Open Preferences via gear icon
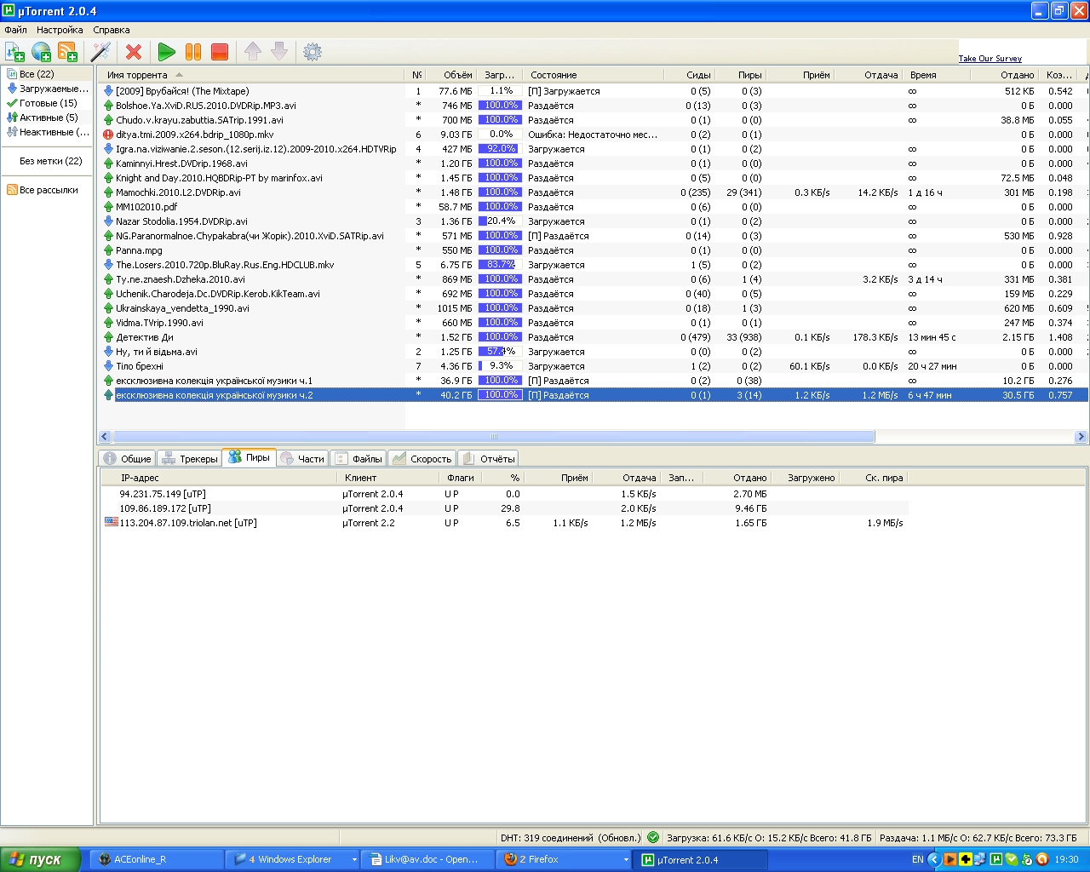The image size is (1090, 872). 313,52
